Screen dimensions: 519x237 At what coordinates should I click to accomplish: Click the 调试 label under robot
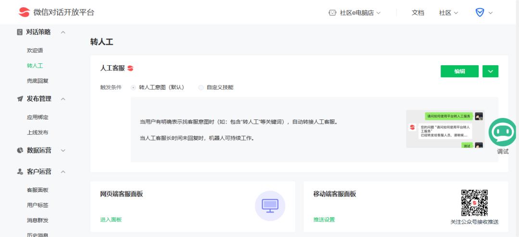tap(503, 152)
